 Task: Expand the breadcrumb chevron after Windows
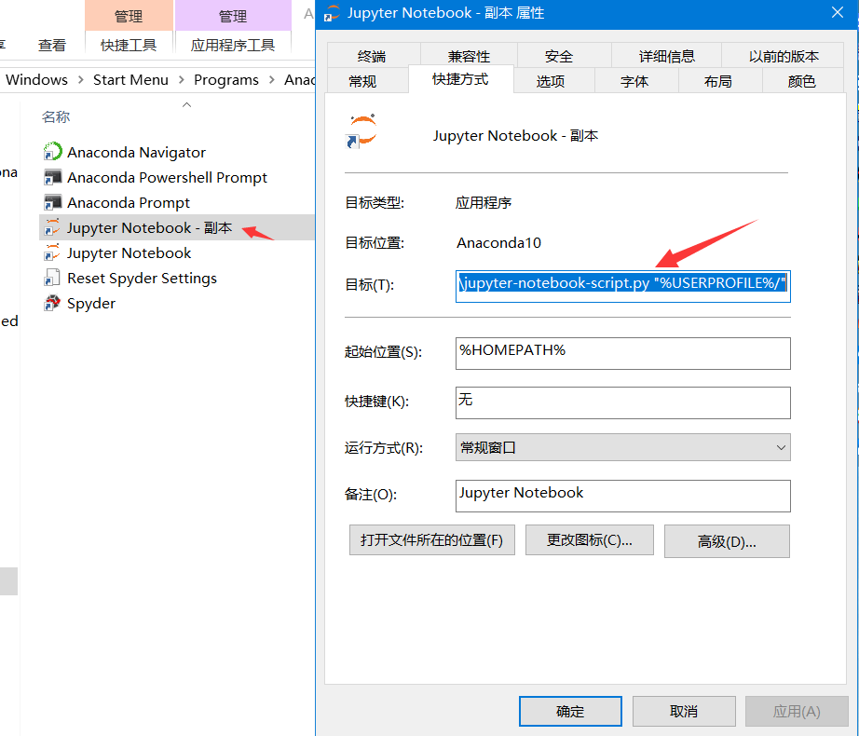point(80,80)
